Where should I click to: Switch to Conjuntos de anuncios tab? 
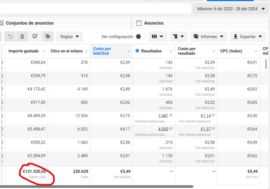(x=30, y=23)
